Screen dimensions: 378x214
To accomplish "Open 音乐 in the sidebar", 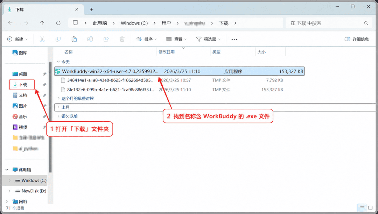I will (20, 116).
